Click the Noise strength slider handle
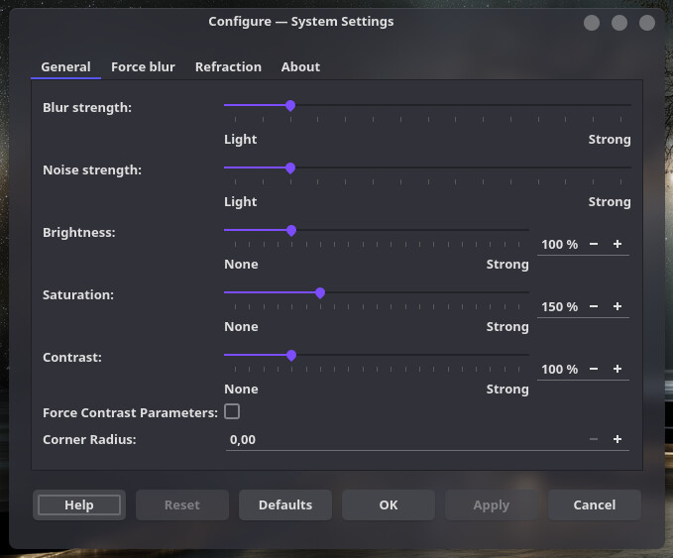Screen dimensions: 673x558 [x=290, y=167]
